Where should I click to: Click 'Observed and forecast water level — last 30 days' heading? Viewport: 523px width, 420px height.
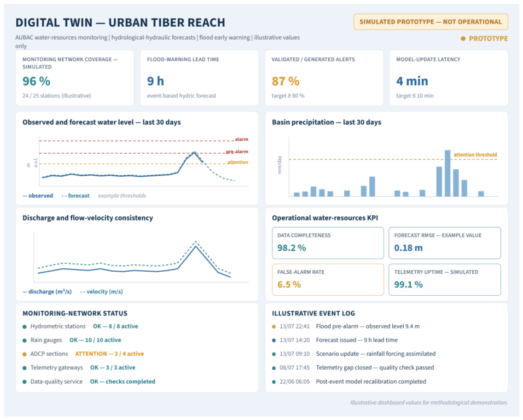click(x=101, y=122)
